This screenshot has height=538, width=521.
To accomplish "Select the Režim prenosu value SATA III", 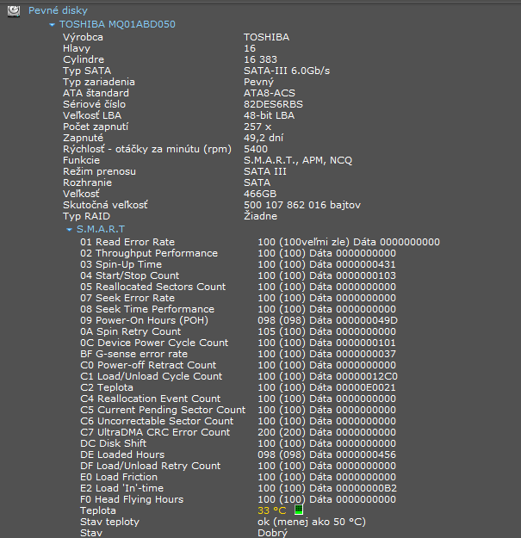I will pyautogui.click(x=265, y=171).
